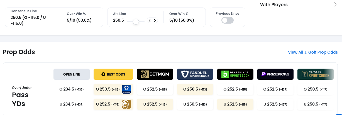342x115 pixels.
Task: Click the FanDuel icon in Best Odds over cell
Action: pos(126,89)
